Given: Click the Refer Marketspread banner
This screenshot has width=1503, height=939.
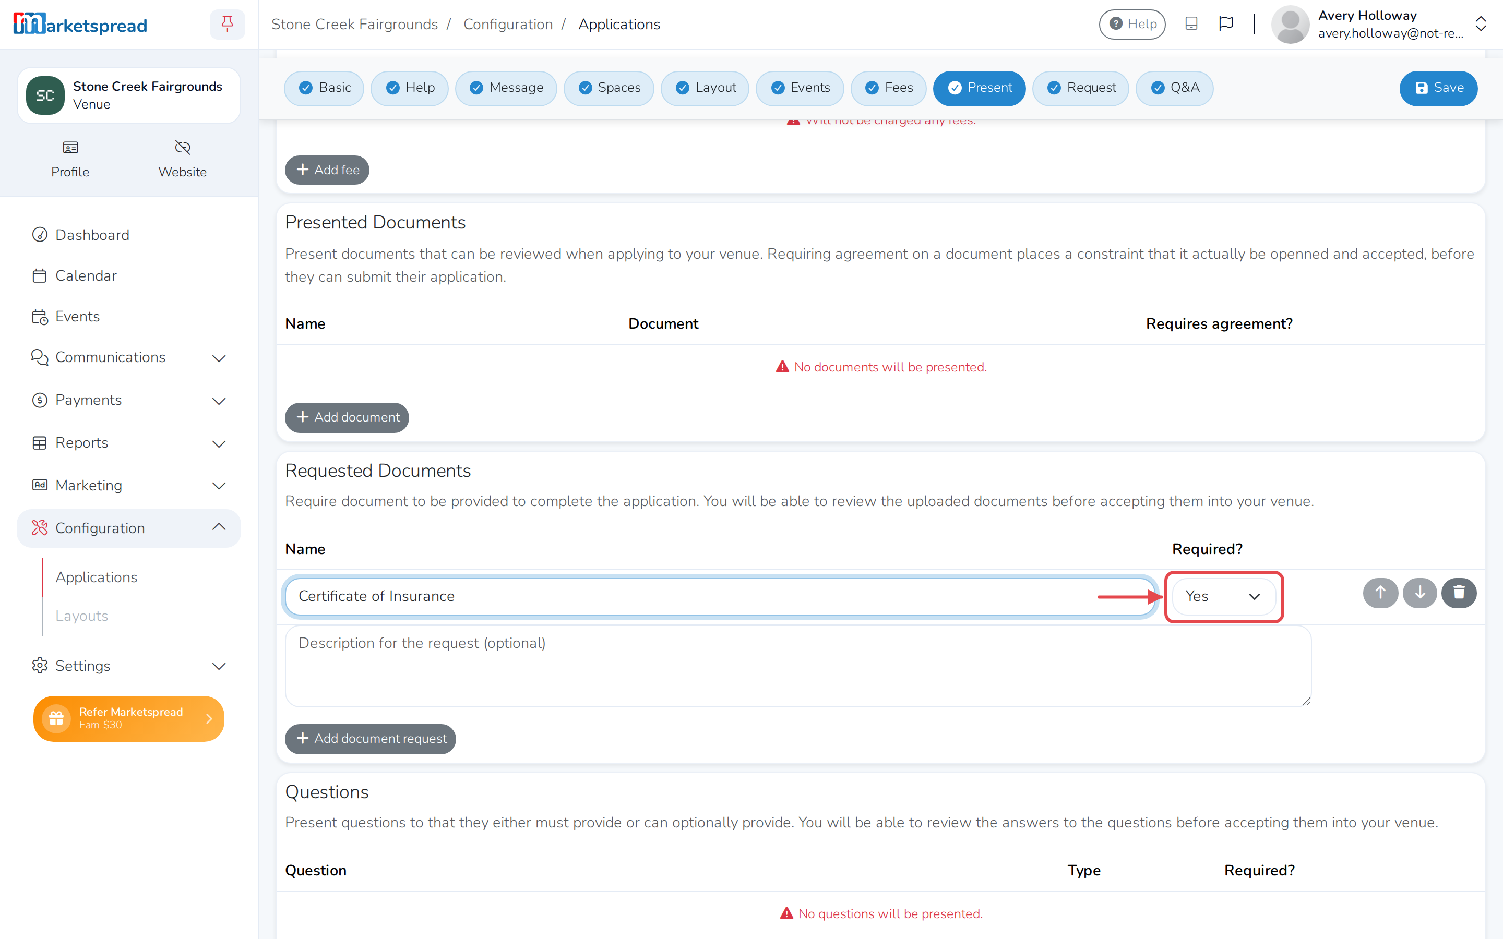Looking at the screenshot, I should point(128,718).
